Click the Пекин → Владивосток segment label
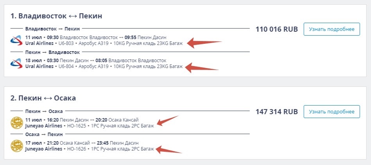 [x=52, y=52]
